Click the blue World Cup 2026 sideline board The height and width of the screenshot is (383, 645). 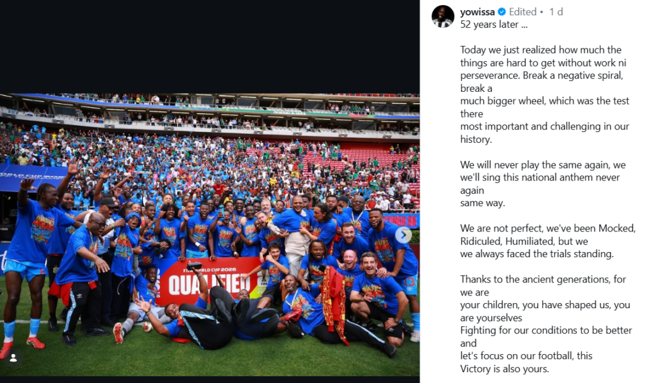pos(31,175)
